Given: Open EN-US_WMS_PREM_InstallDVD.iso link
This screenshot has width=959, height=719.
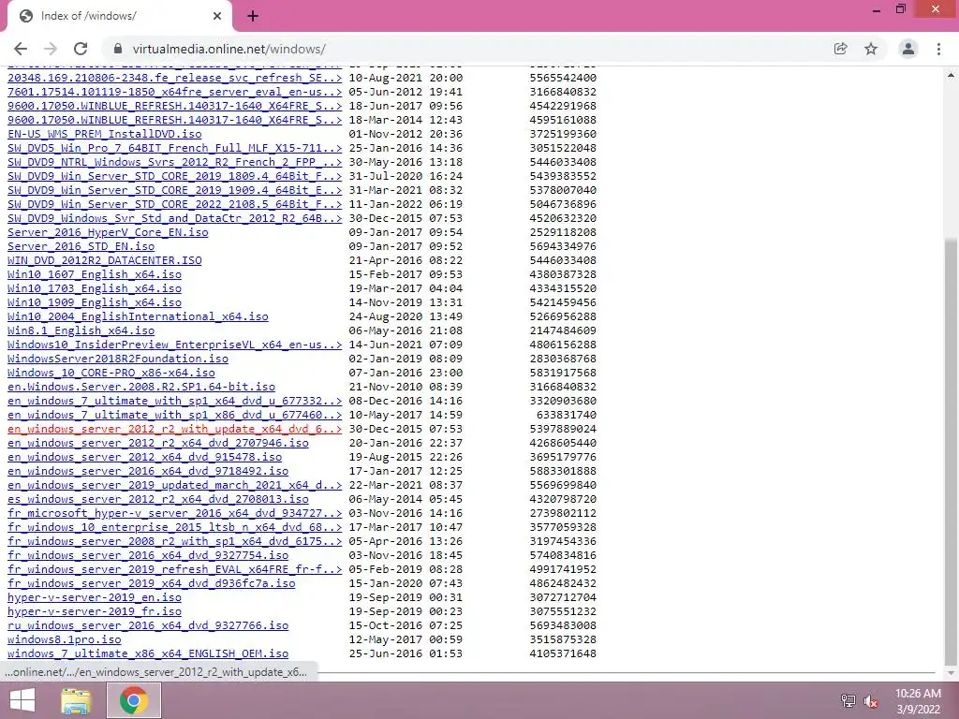Looking at the screenshot, I should 105,134.
